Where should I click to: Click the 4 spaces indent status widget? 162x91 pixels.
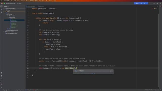[x=156, y=90]
